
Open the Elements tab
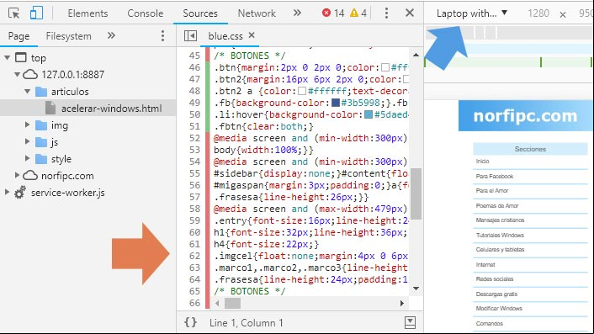88,13
